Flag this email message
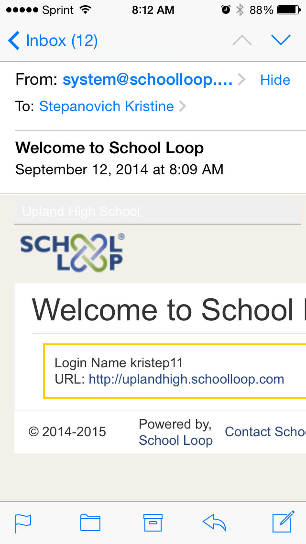Screen dimensions: 306x544 [x=23, y=522]
